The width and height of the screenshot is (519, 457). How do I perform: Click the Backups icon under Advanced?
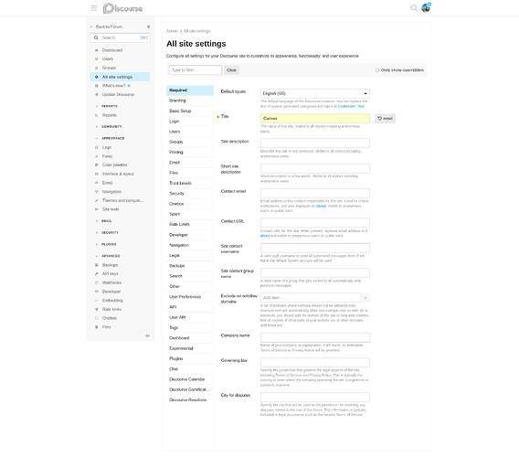coord(97,265)
